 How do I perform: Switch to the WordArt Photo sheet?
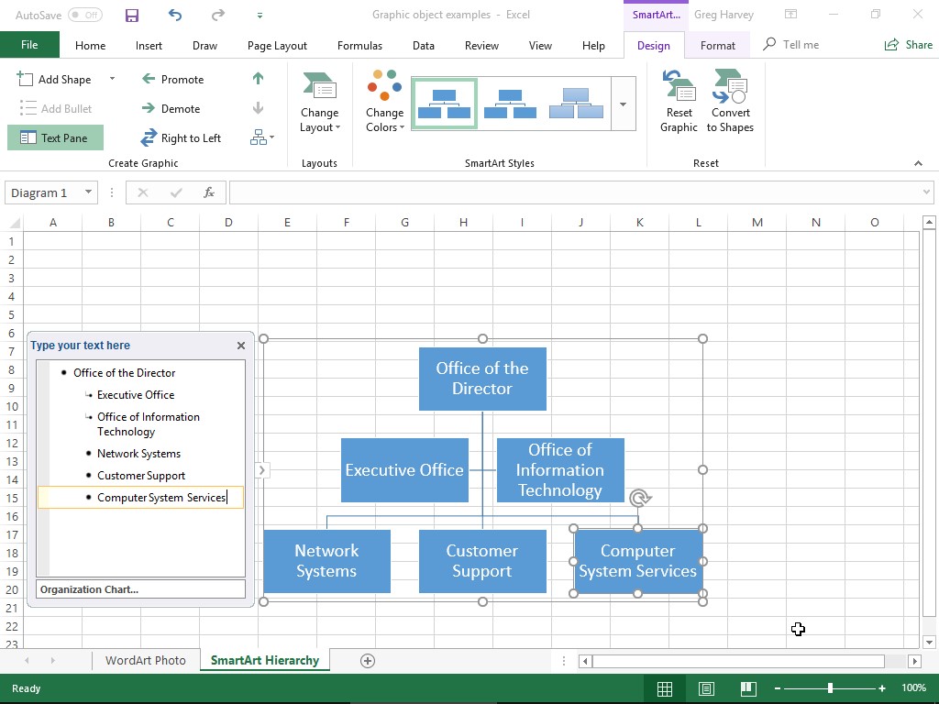point(145,661)
